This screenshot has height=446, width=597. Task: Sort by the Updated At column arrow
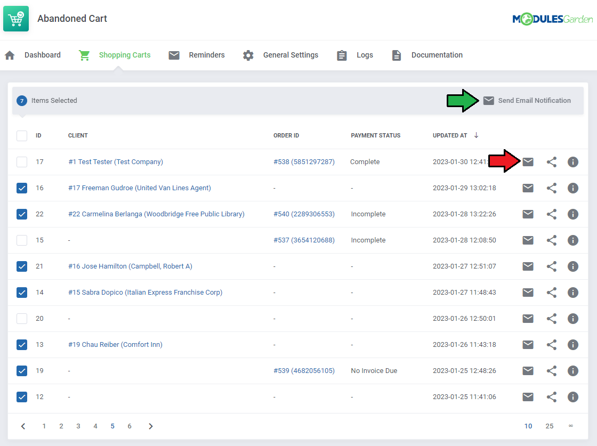pyautogui.click(x=477, y=135)
